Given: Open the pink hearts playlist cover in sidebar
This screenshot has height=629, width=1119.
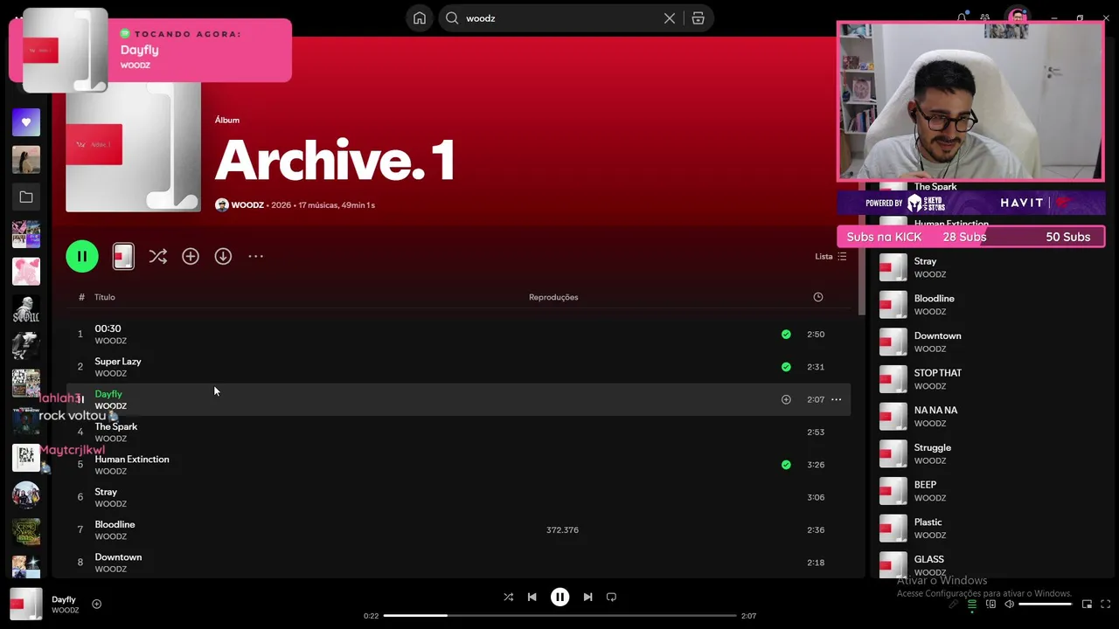Looking at the screenshot, I should (x=26, y=272).
